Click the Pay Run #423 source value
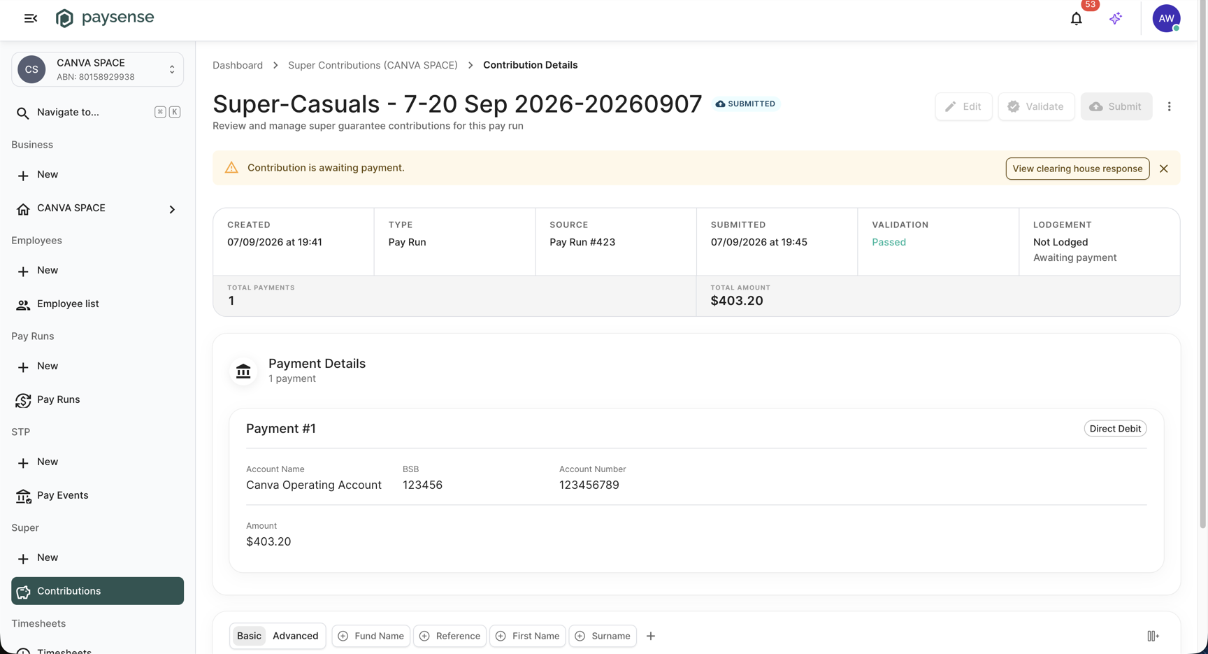The height and width of the screenshot is (654, 1208). (582, 242)
